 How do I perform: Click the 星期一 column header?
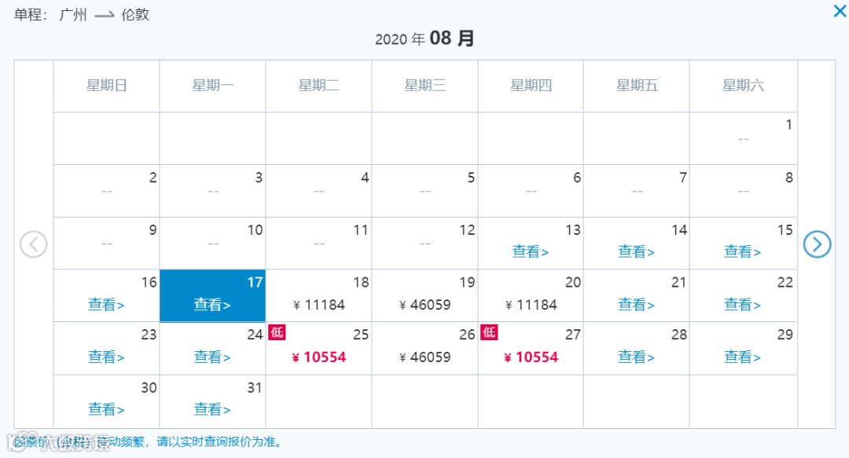coord(213,86)
